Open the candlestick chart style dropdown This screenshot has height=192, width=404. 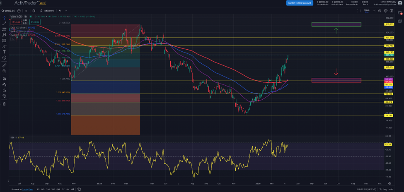(34, 11)
